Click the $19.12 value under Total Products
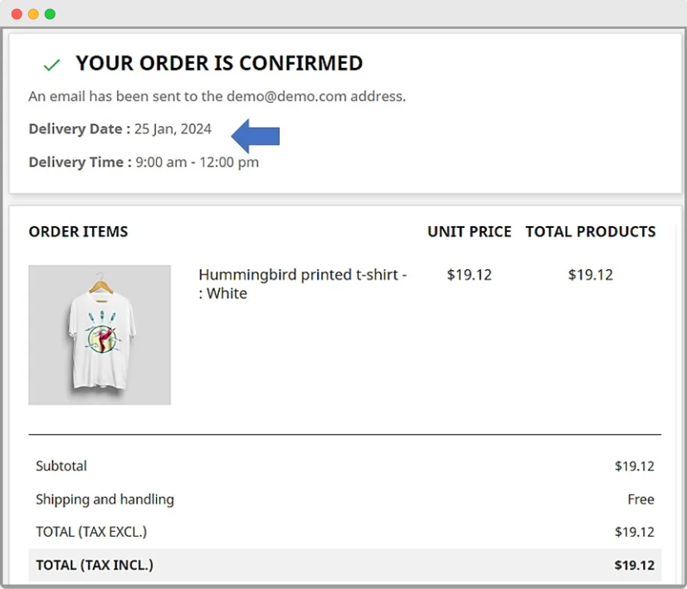This screenshot has height=589, width=687. [591, 275]
